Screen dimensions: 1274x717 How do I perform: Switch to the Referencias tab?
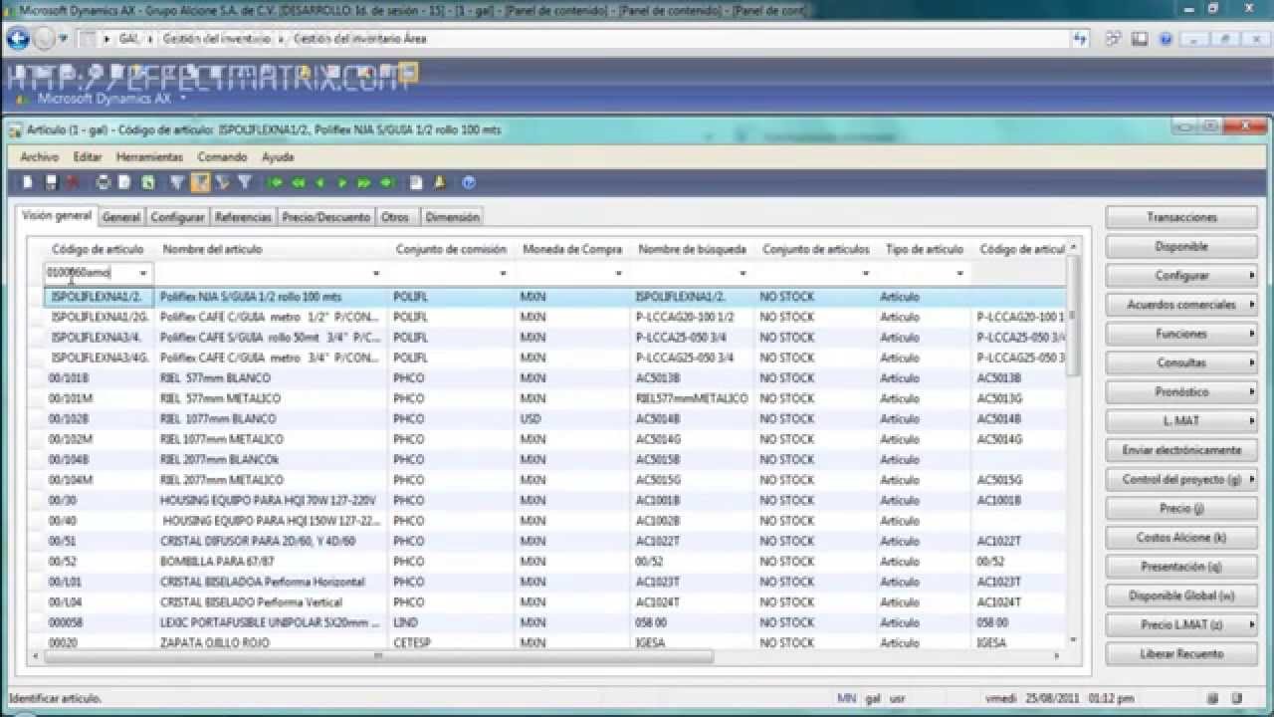click(243, 217)
